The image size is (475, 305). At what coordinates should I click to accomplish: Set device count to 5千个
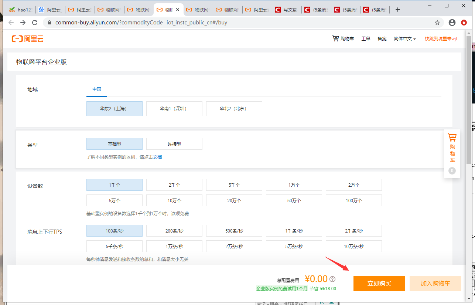234,185
